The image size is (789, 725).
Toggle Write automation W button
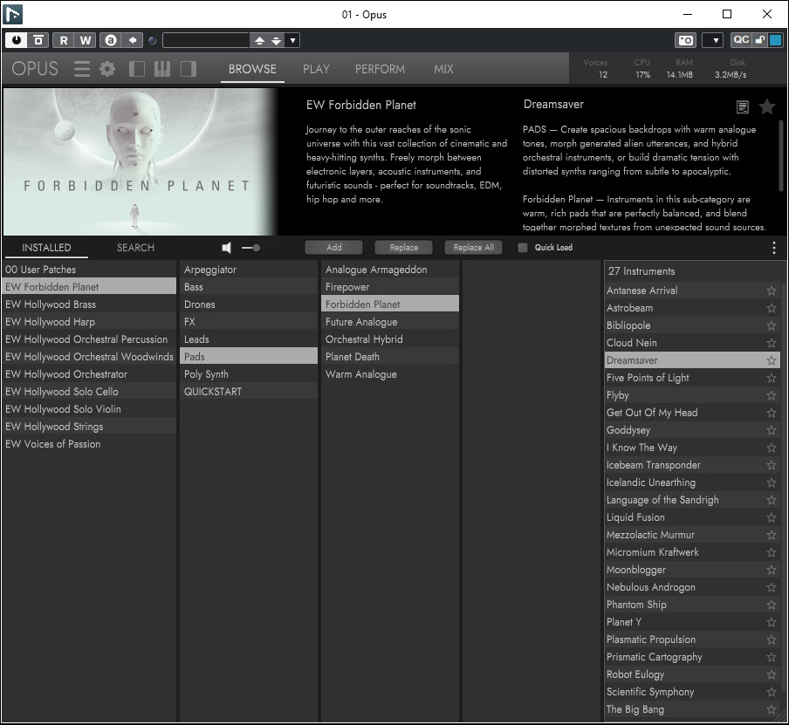(x=86, y=40)
